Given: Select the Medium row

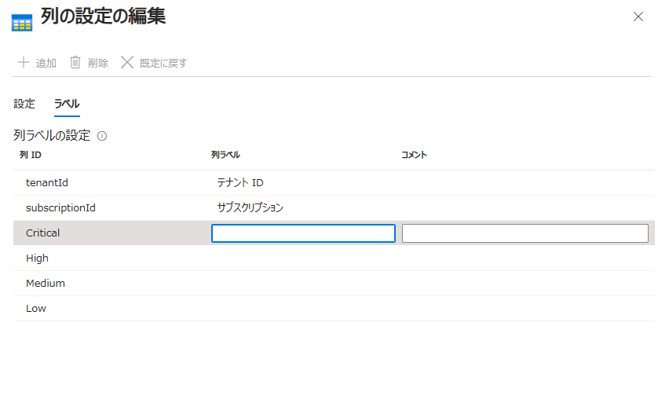Looking at the screenshot, I should 334,284.
